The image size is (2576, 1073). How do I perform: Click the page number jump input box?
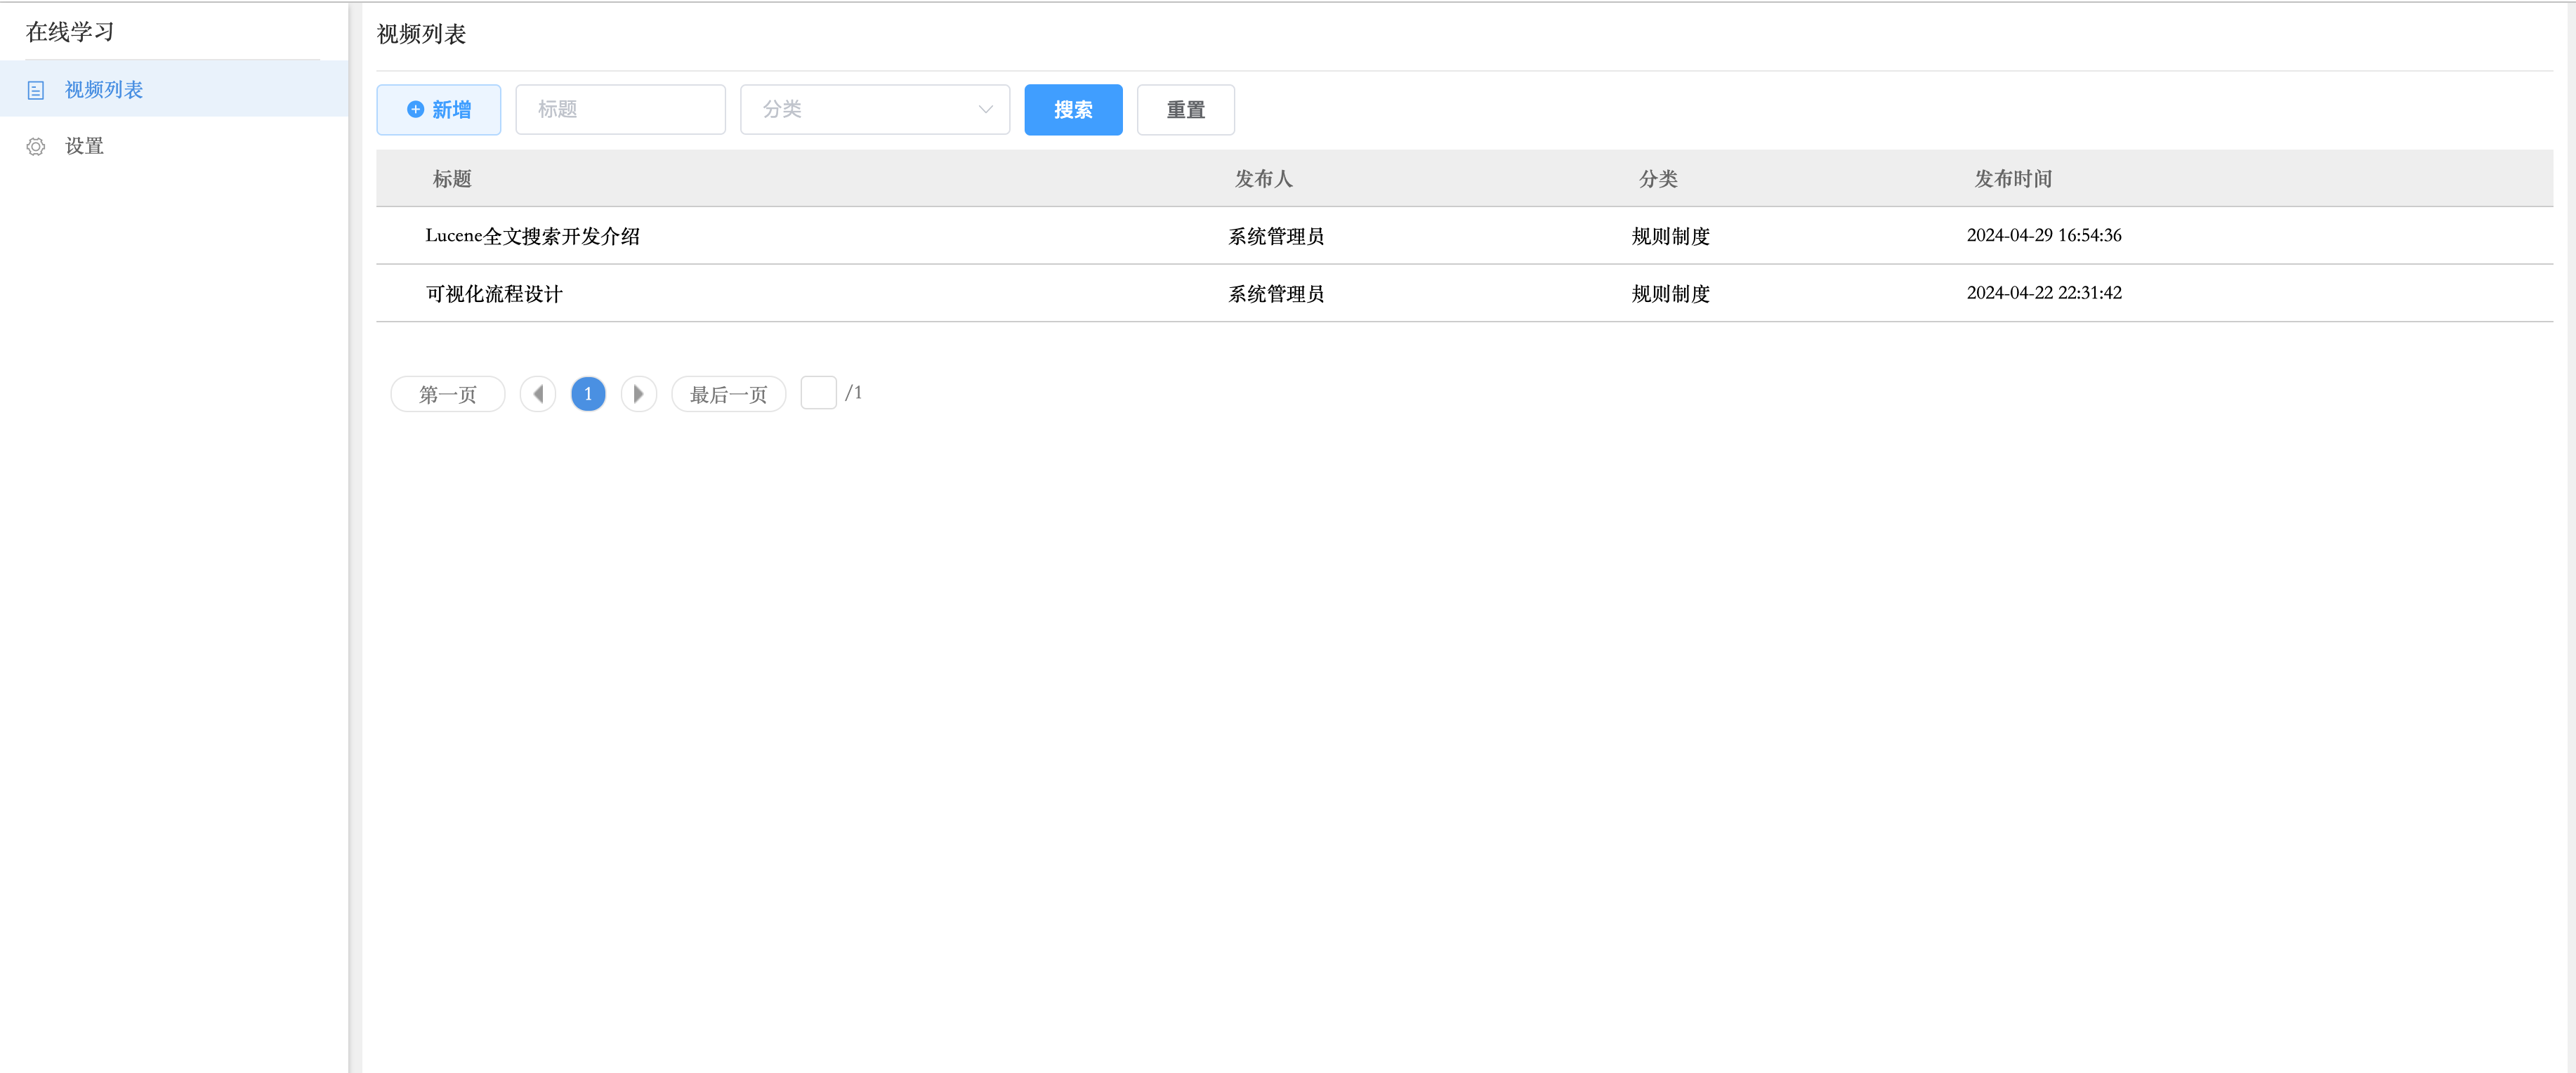pyautogui.click(x=818, y=393)
